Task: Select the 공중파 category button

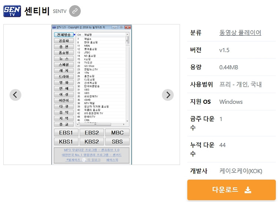Action: click(64, 41)
